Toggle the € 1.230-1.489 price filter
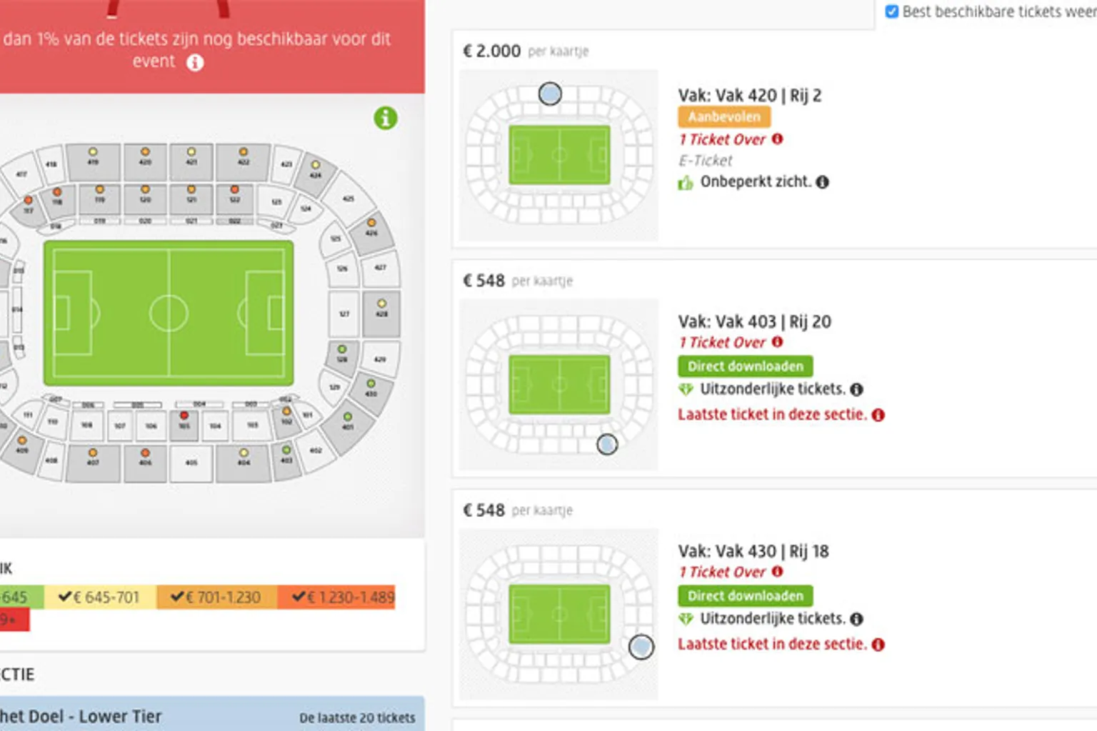Screen dimensions: 1097x731 click(x=344, y=598)
